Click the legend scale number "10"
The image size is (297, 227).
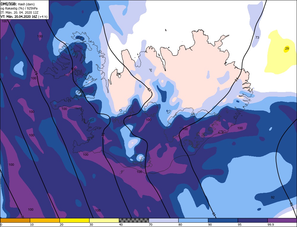click(x=32, y=225)
